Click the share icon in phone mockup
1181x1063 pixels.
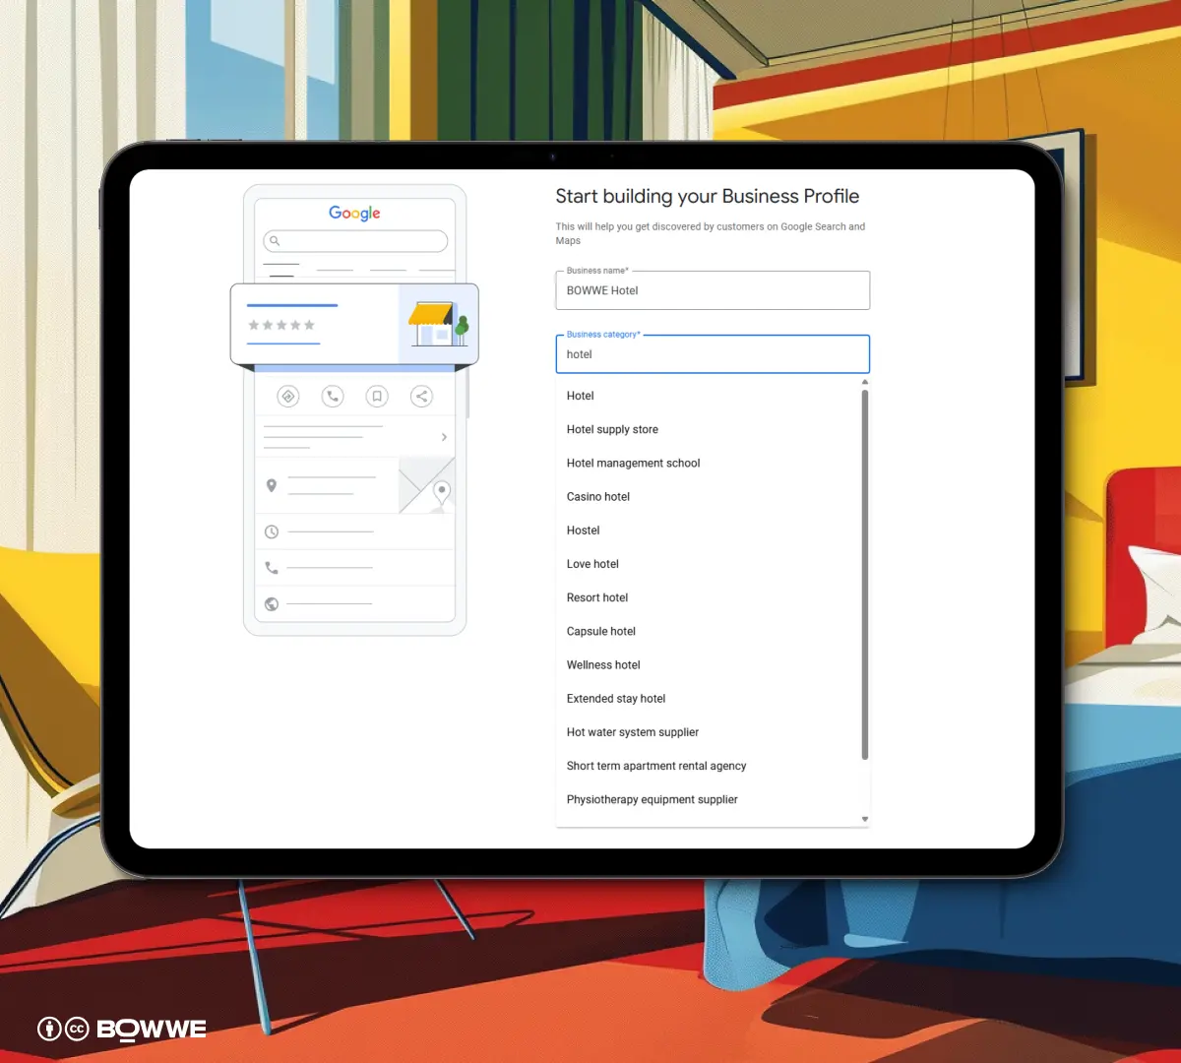coord(421,397)
